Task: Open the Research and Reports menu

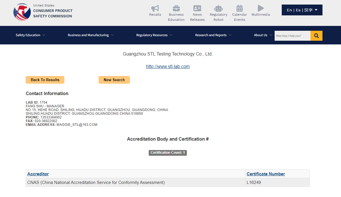Action: (213, 35)
